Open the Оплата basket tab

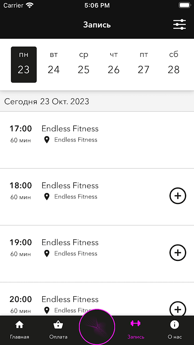pos(58,329)
